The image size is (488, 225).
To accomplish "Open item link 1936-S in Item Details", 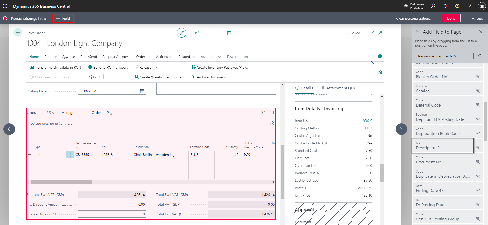I will click(x=367, y=121).
